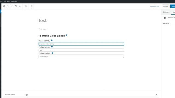Open the block navigation list icon

[20, 6]
